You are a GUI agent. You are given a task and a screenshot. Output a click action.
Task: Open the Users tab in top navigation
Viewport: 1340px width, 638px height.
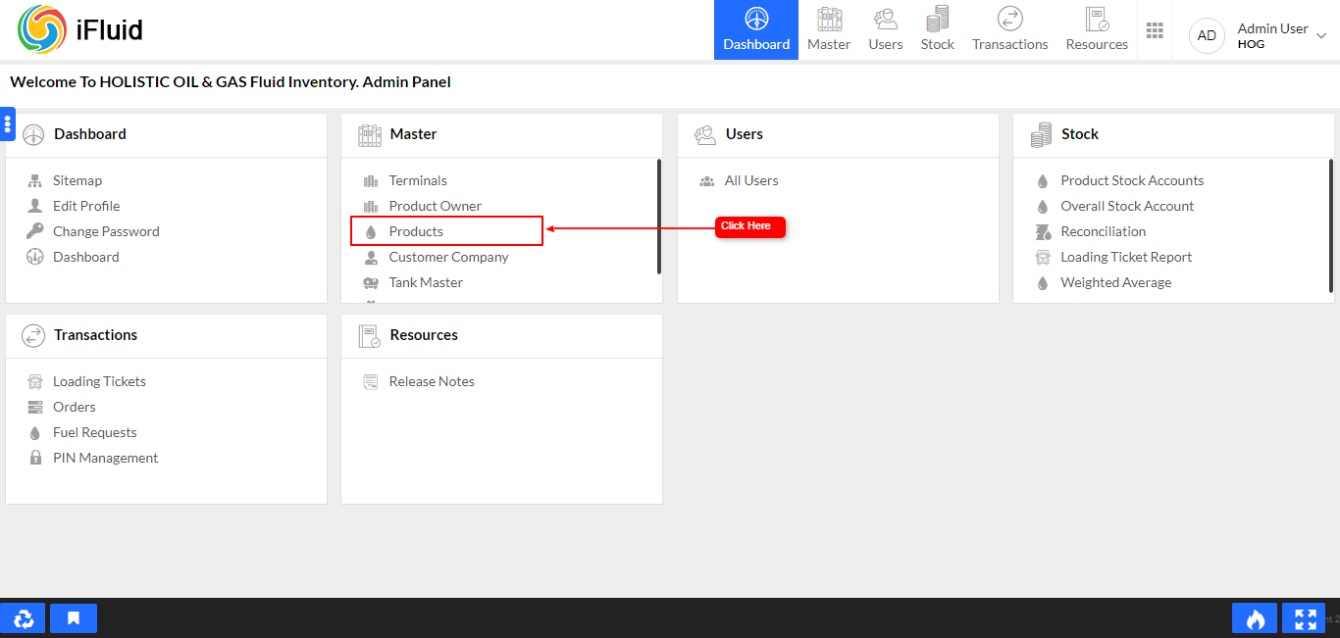point(886,29)
